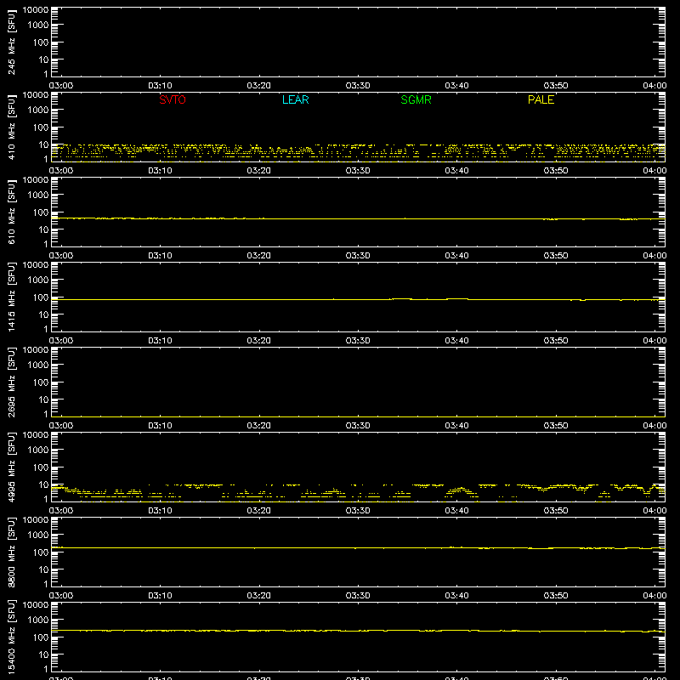Image resolution: width=680 pixels, height=680 pixels.
Task: Click the 10 y-axis label of 15400 MHz panel
Action: [x=43, y=654]
